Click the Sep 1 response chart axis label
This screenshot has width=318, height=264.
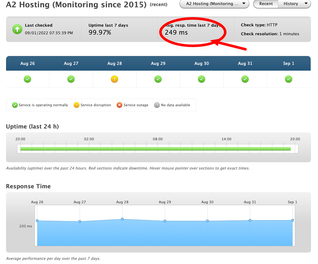[x=293, y=202]
